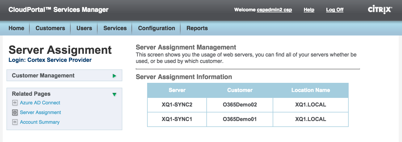Open the Azure AD Connect page link
The height and width of the screenshot is (142, 402).
[40, 103]
